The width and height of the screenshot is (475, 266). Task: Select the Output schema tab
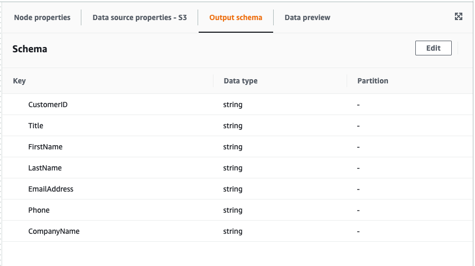236,17
